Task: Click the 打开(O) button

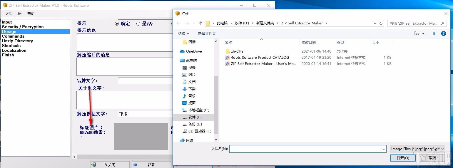Action: (x=403, y=158)
